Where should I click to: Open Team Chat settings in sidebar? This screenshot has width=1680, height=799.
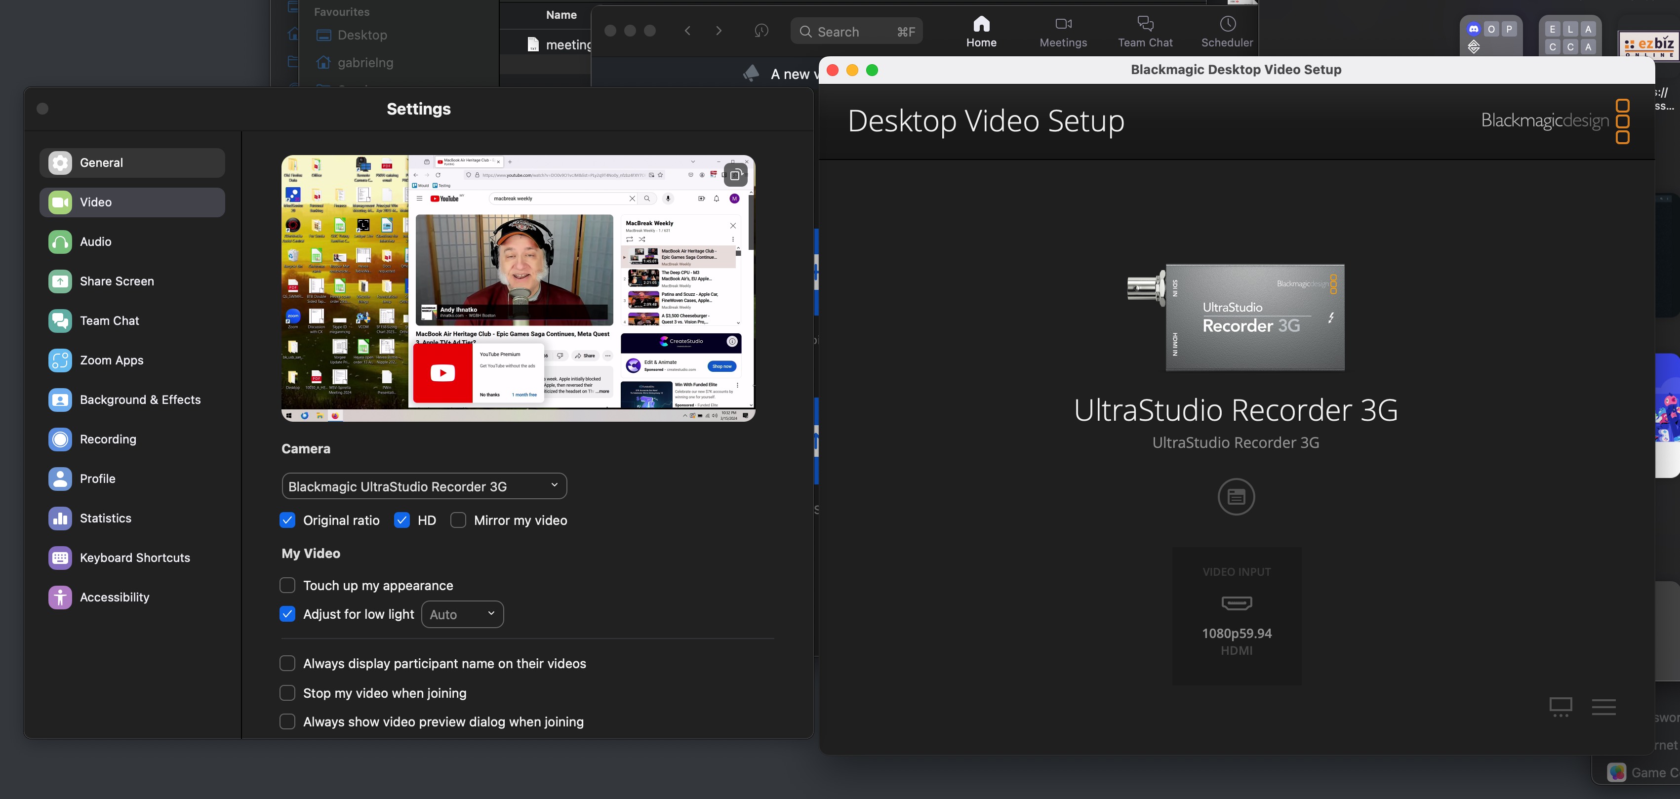coord(132,321)
